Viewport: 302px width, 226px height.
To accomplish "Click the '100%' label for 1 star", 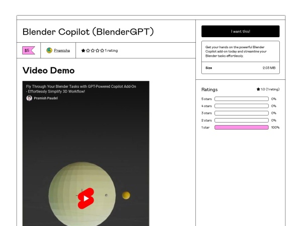I will click(275, 128).
